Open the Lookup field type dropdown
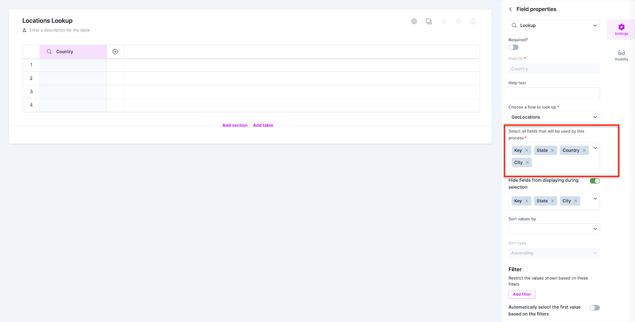635x322 pixels. [x=554, y=25]
